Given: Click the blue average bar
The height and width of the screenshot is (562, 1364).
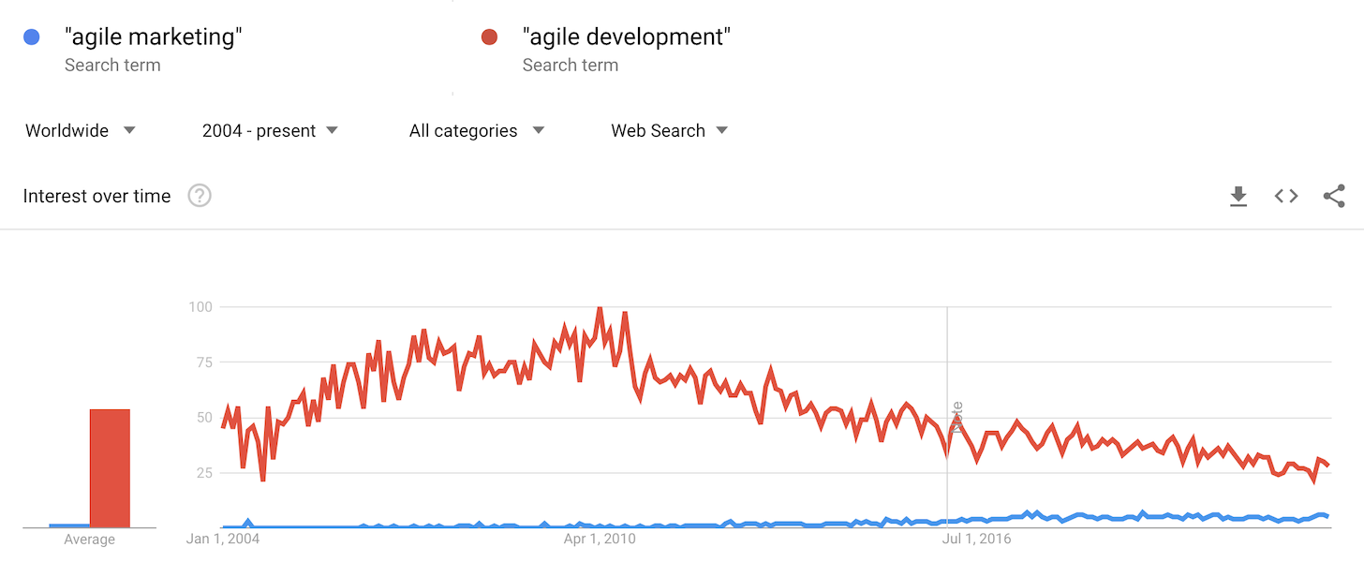Looking at the screenshot, I should pos(69,525).
